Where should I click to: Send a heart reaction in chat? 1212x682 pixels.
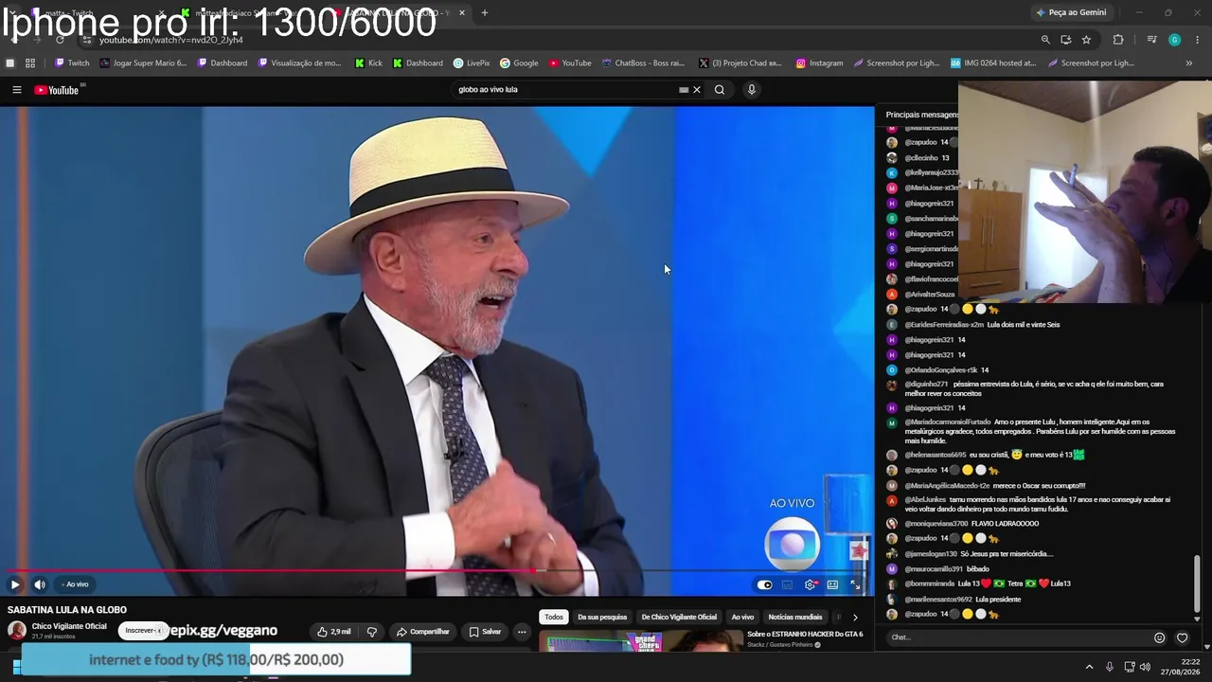1182,637
